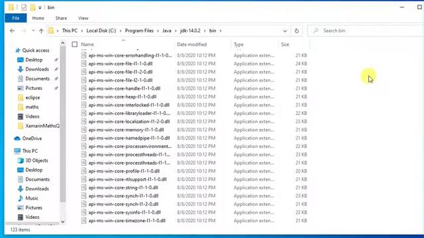Viewport: 424px width, 238px height.
Task: Expand the address bar history dropdown
Action: pyautogui.click(x=285, y=31)
